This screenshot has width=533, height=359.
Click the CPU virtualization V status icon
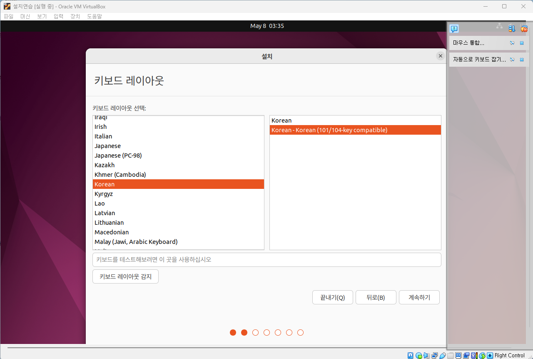tap(474, 355)
